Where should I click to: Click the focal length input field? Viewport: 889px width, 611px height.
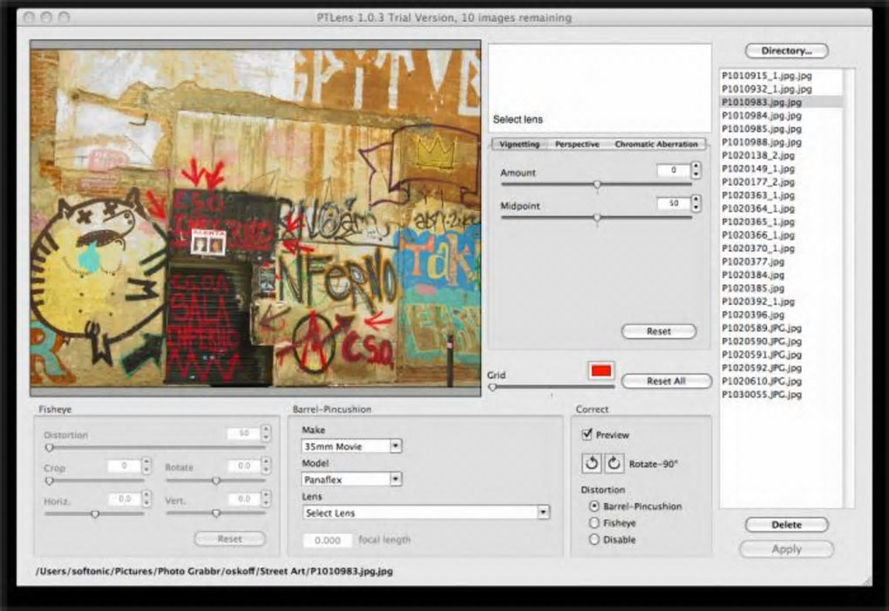pos(328,540)
